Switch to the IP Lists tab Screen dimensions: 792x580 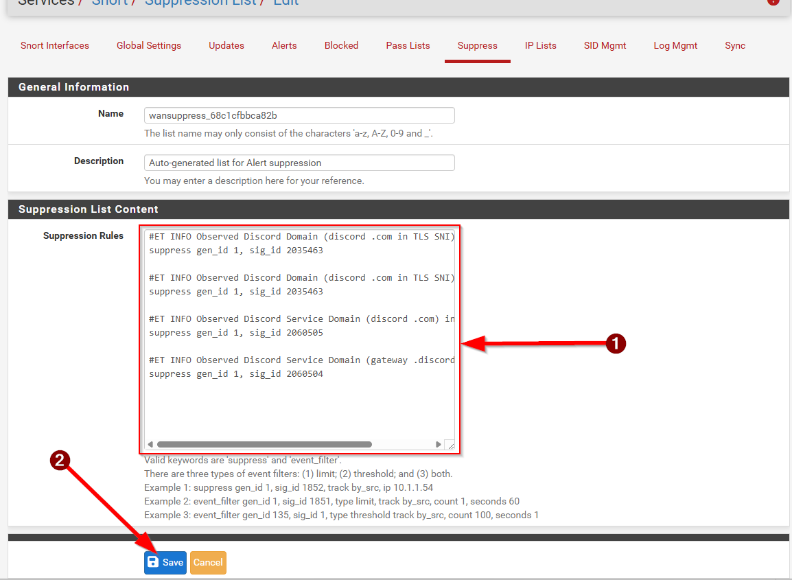(541, 45)
